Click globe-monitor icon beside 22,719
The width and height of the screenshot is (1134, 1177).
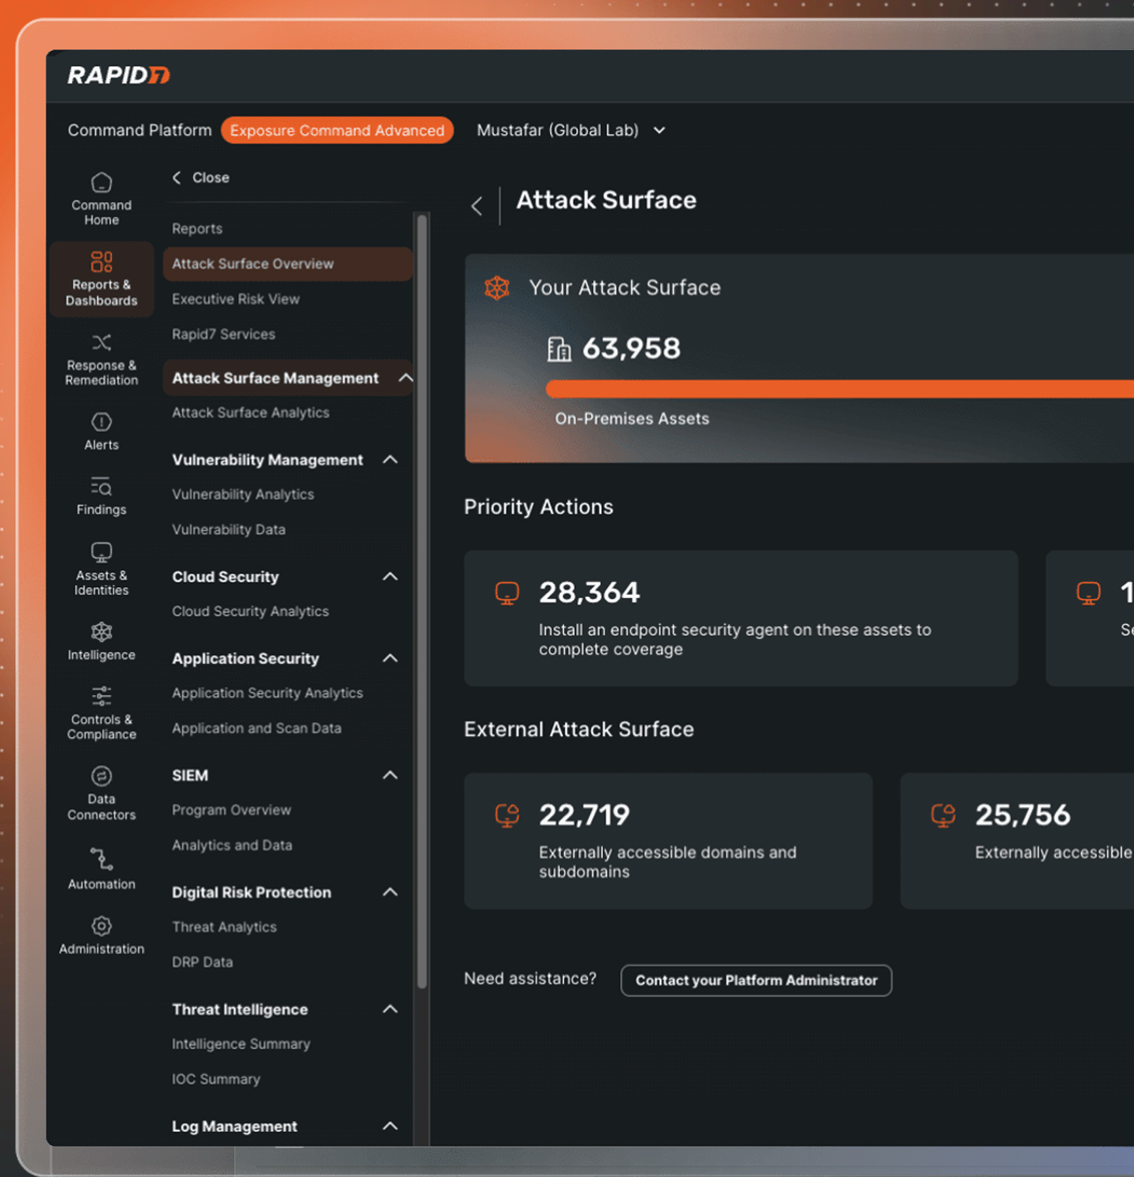click(507, 816)
